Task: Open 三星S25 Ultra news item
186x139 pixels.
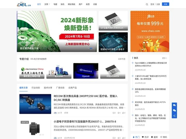Action: tap(151, 77)
